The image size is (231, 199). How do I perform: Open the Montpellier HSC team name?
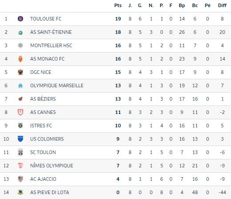(x=51, y=45)
